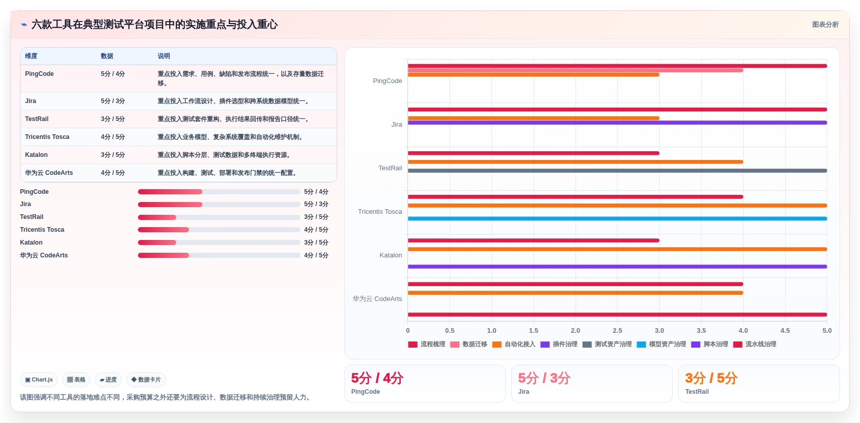This screenshot has height=423, width=860.
Task: Click the Tricentis Tosca progress bar
Action: 219,230
